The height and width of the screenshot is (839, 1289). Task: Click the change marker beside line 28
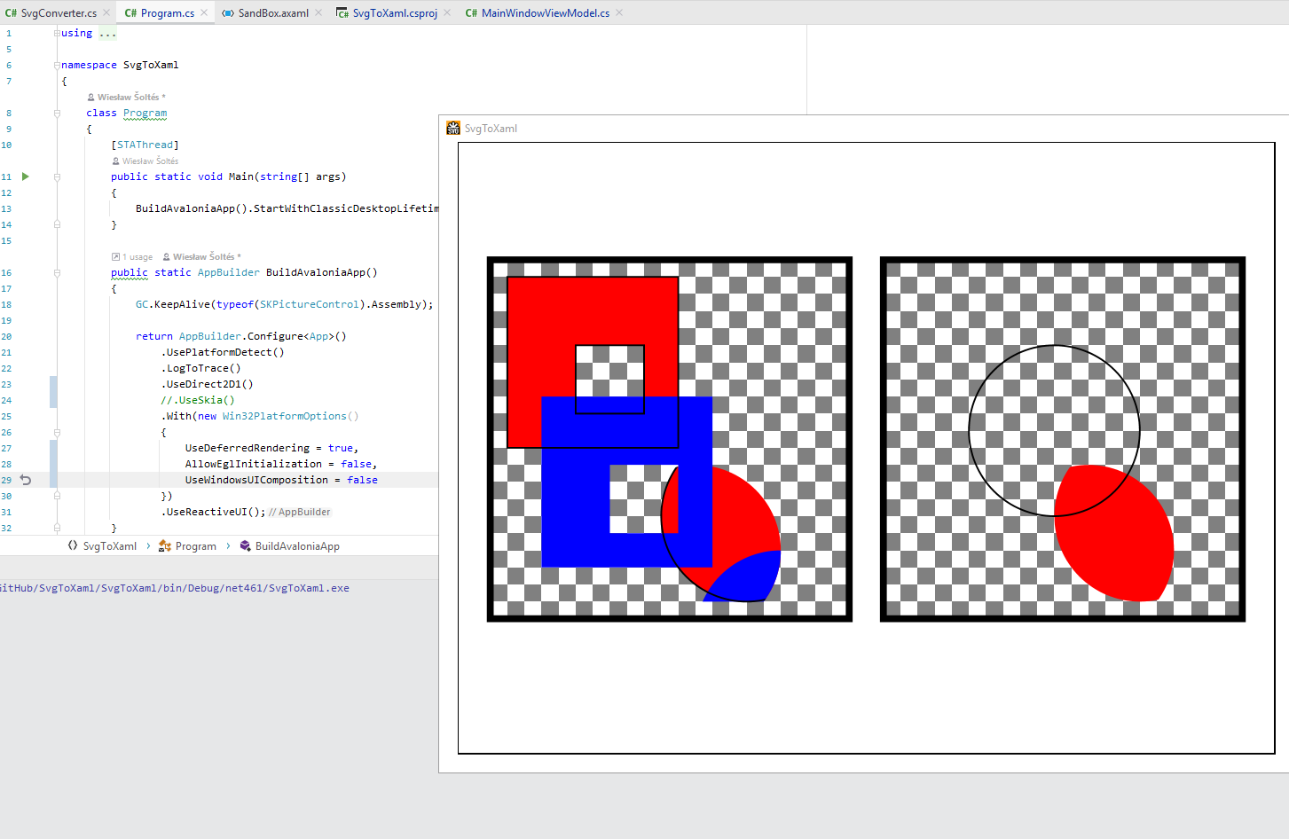53,464
